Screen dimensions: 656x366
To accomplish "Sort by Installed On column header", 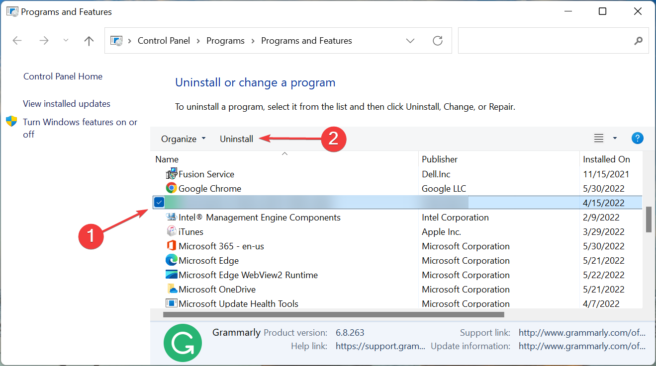I will tap(606, 159).
